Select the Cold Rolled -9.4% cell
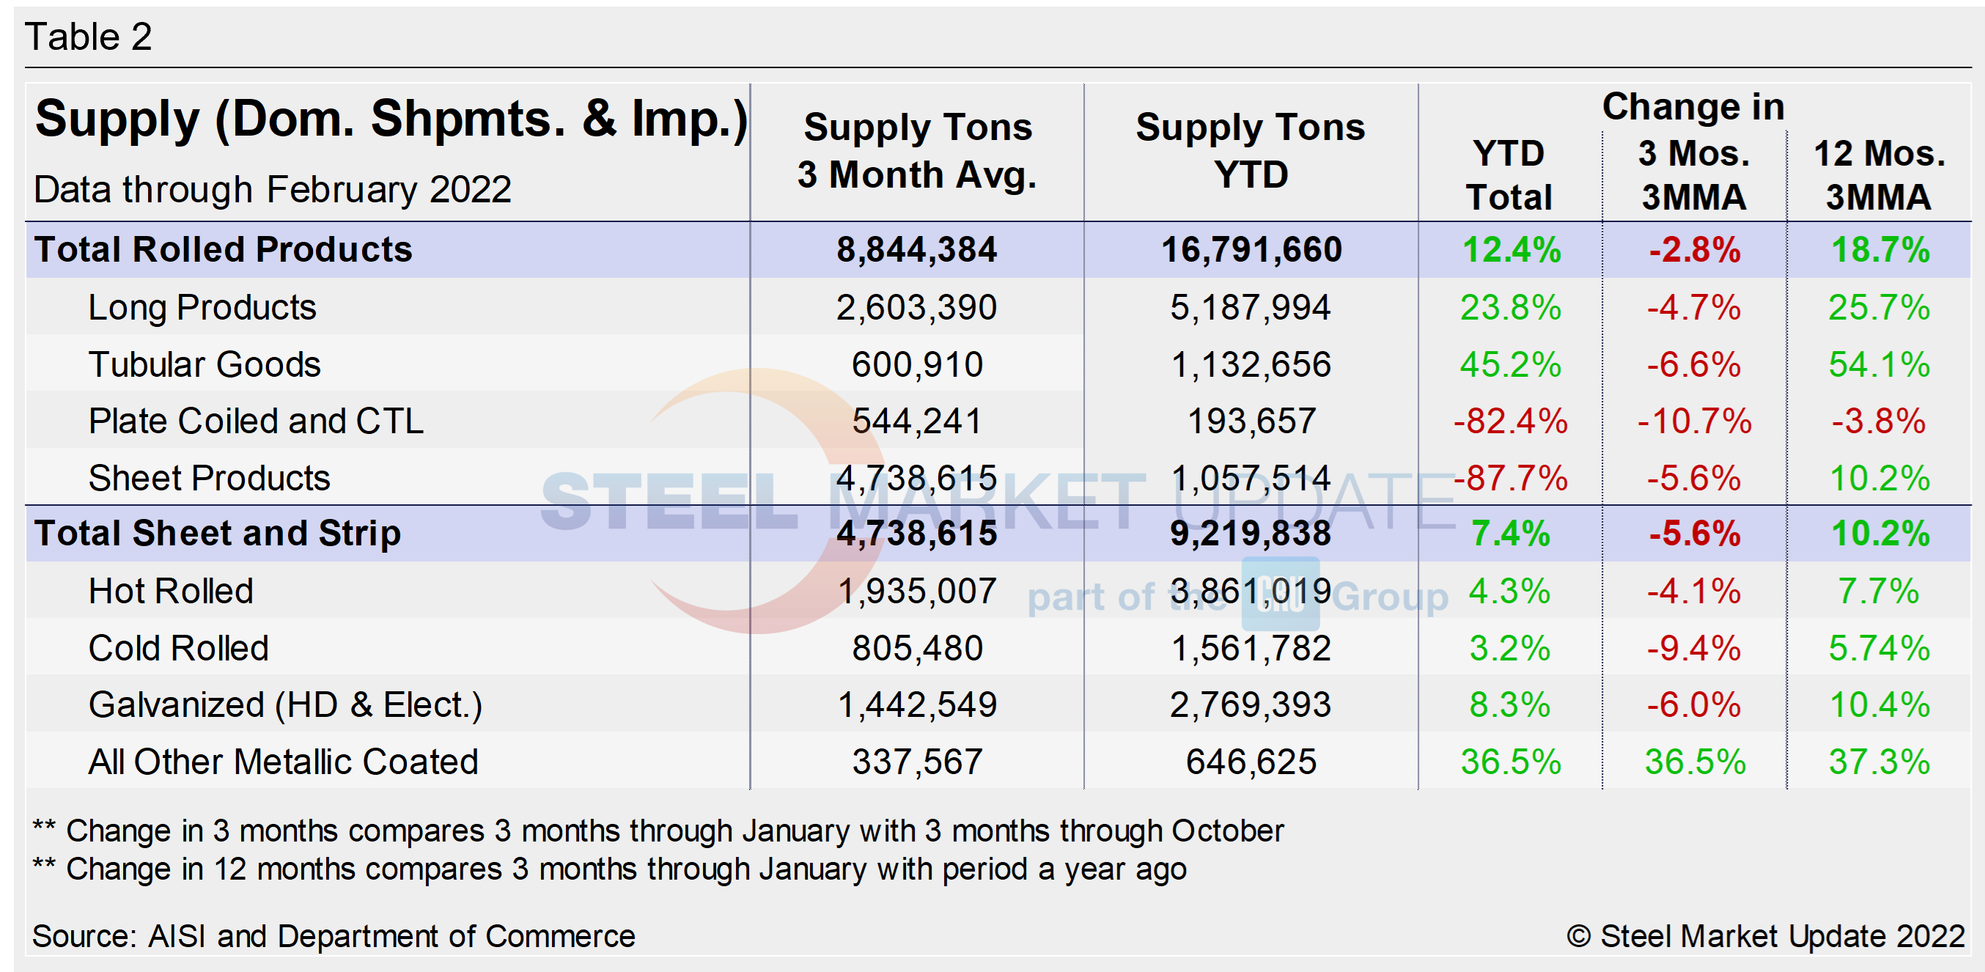This screenshot has width=1985, height=972. 1694,648
